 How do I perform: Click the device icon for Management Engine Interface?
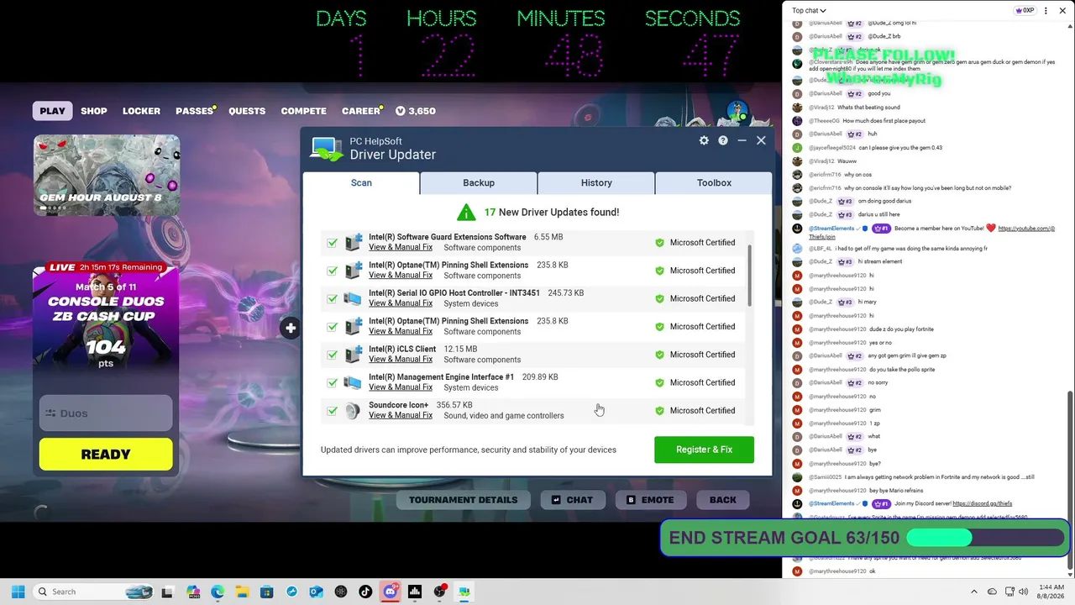pos(353,382)
